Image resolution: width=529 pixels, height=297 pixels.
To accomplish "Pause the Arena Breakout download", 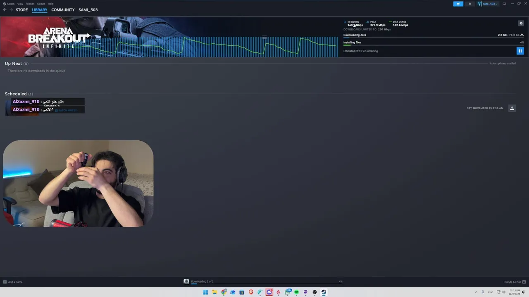I will click(x=520, y=51).
